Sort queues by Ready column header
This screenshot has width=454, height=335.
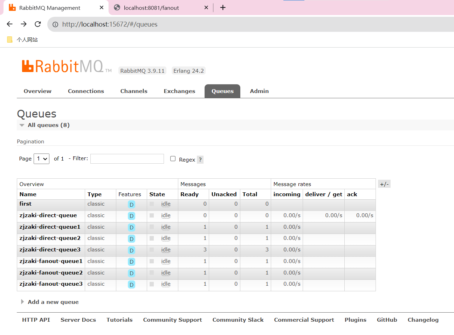coord(190,194)
